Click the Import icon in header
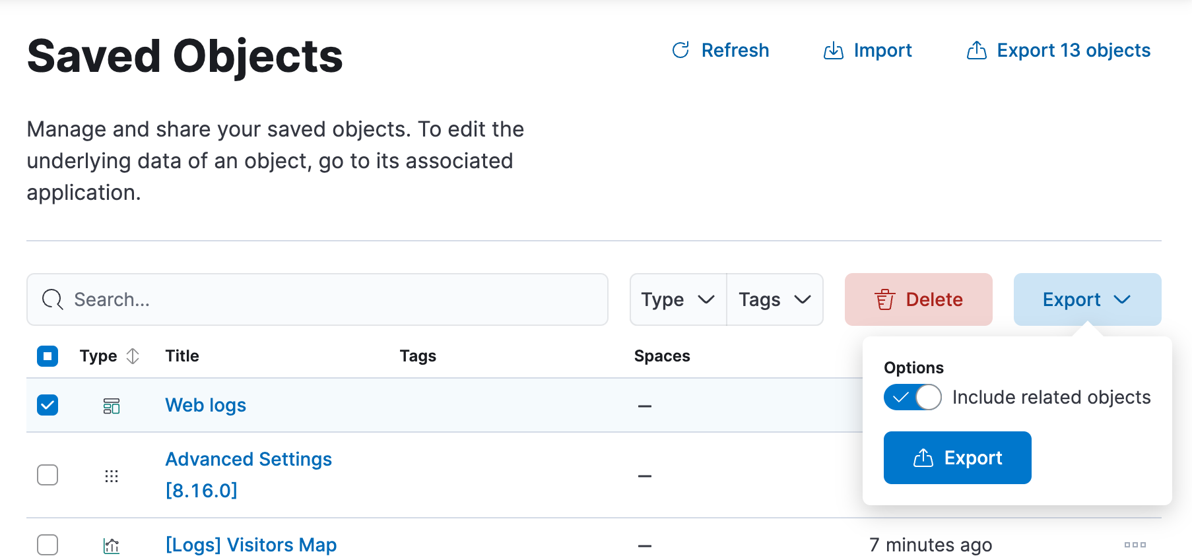 coord(833,51)
